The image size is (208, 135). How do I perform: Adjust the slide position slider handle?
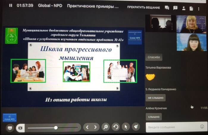[x=56, y=128]
